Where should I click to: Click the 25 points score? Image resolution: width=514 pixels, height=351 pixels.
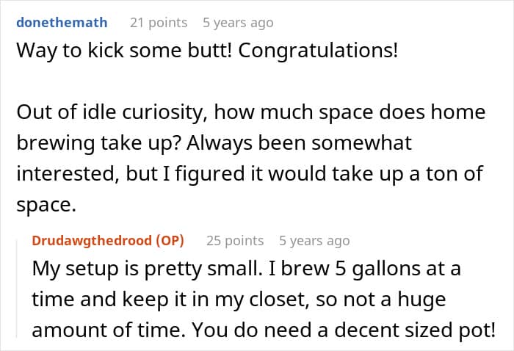click(235, 240)
